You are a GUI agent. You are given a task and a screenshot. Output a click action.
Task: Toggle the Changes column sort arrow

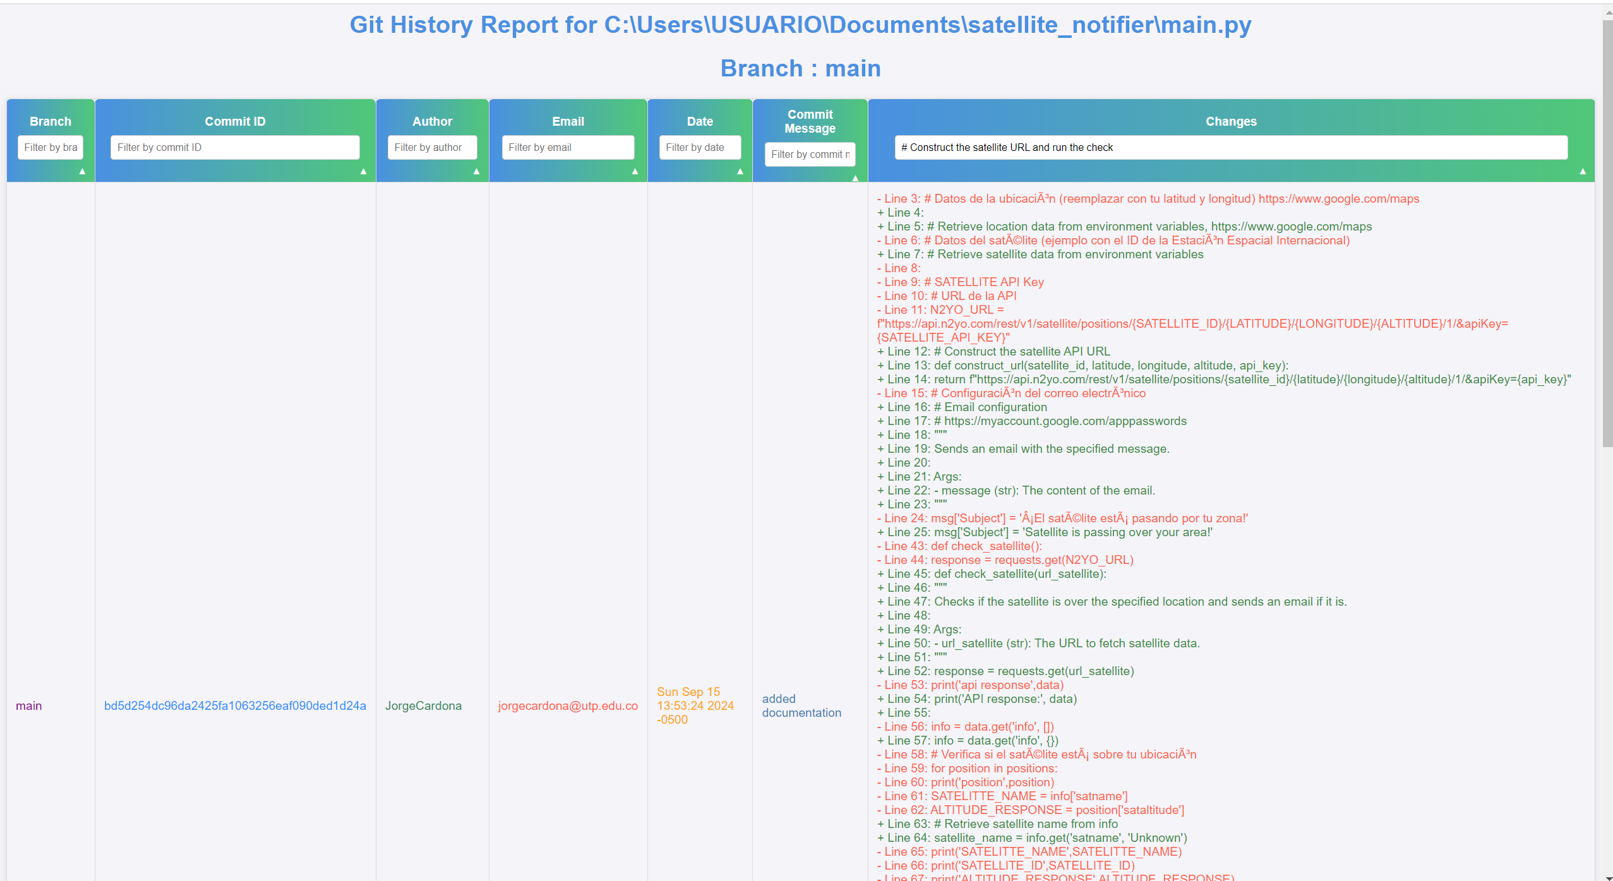coord(1583,171)
